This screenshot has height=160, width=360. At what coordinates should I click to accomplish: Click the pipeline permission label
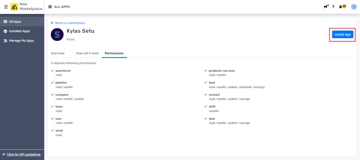[61, 83]
